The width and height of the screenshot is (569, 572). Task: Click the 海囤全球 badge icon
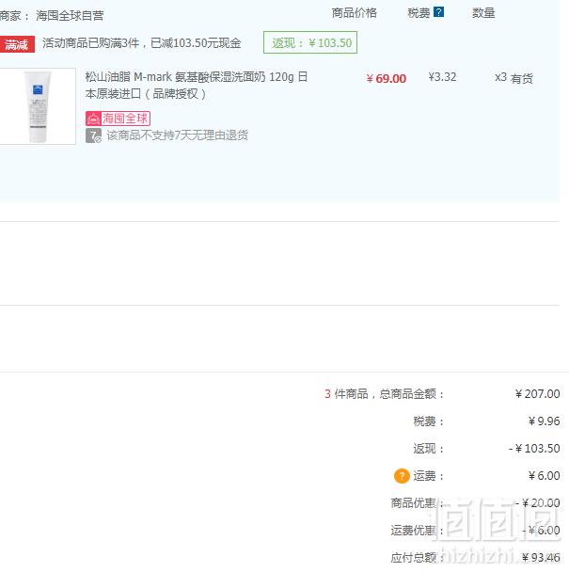[x=118, y=119]
